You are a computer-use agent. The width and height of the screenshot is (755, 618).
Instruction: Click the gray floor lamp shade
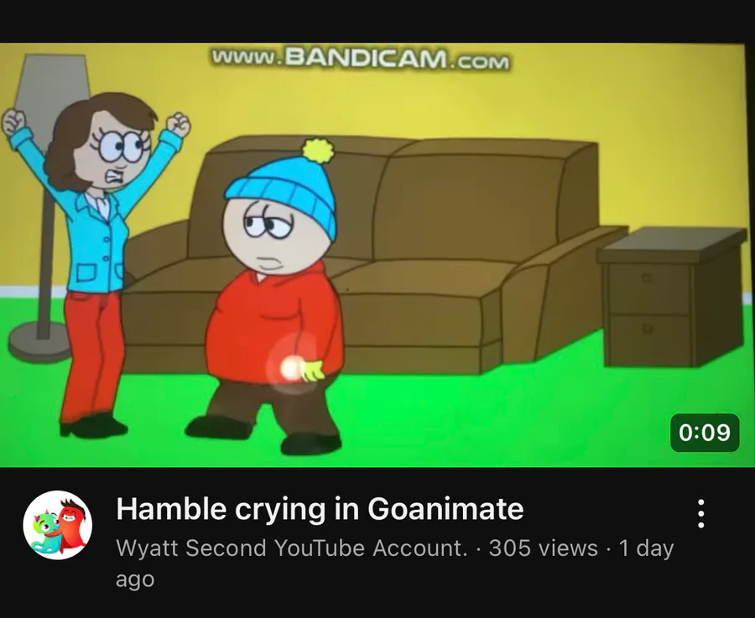click(x=51, y=91)
